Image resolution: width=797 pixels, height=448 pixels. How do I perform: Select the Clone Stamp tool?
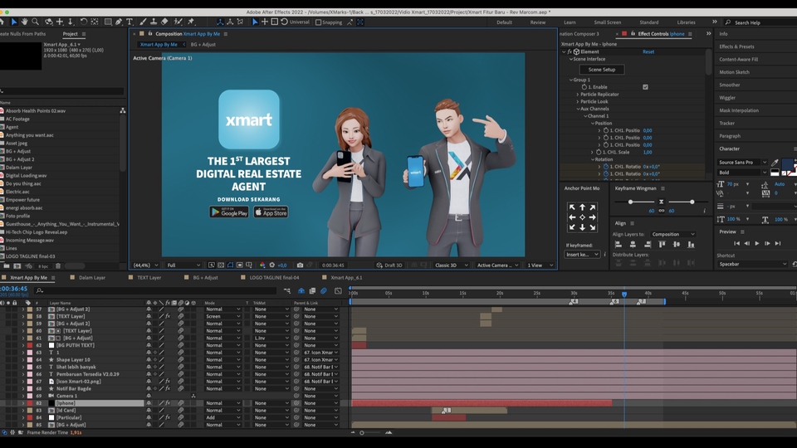[x=154, y=22]
